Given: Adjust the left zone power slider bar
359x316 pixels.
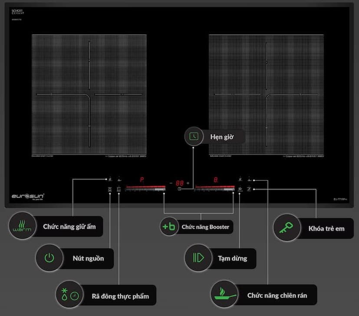Looking at the screenshot, I should (x=145, y=189).
